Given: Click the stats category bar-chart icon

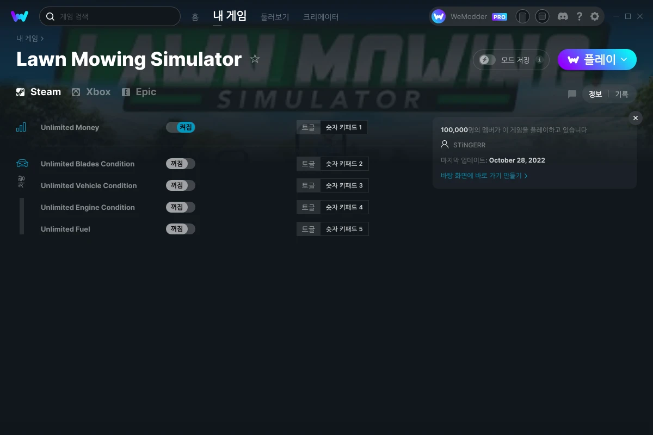Looking at the screenshot, I should 21,127.
